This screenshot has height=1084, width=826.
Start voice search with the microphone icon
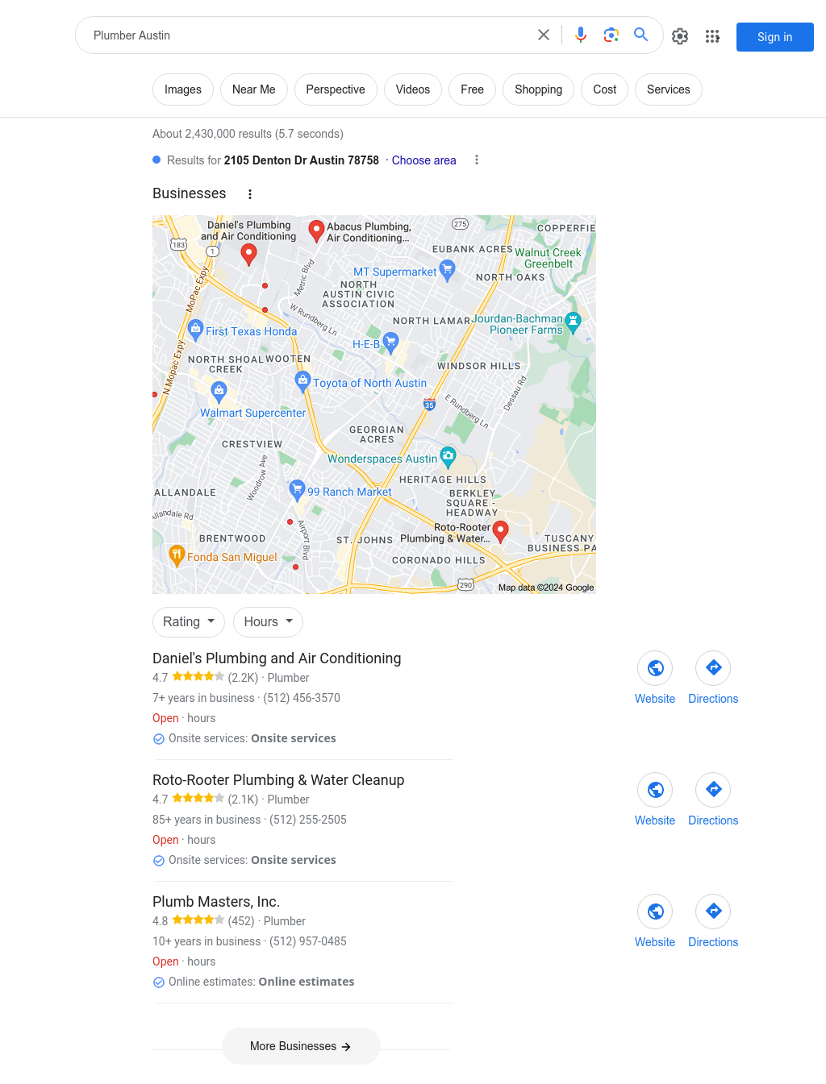pos(581,35)
